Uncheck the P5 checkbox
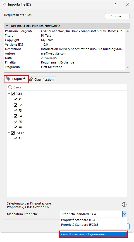The width and height of the screenshot is (134, 242). (16, 122)
